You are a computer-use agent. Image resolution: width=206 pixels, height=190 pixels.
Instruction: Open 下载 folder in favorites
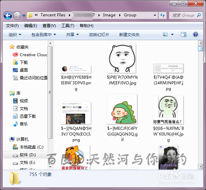pyautogui.click(x=24, y=62)
